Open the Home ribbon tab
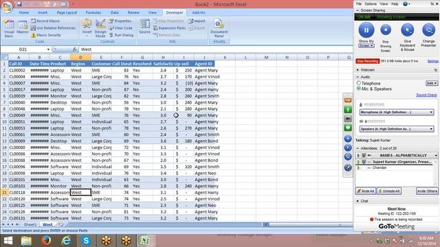Image resolution: width=440 pixels, height=247 pixels. (24, 12)
